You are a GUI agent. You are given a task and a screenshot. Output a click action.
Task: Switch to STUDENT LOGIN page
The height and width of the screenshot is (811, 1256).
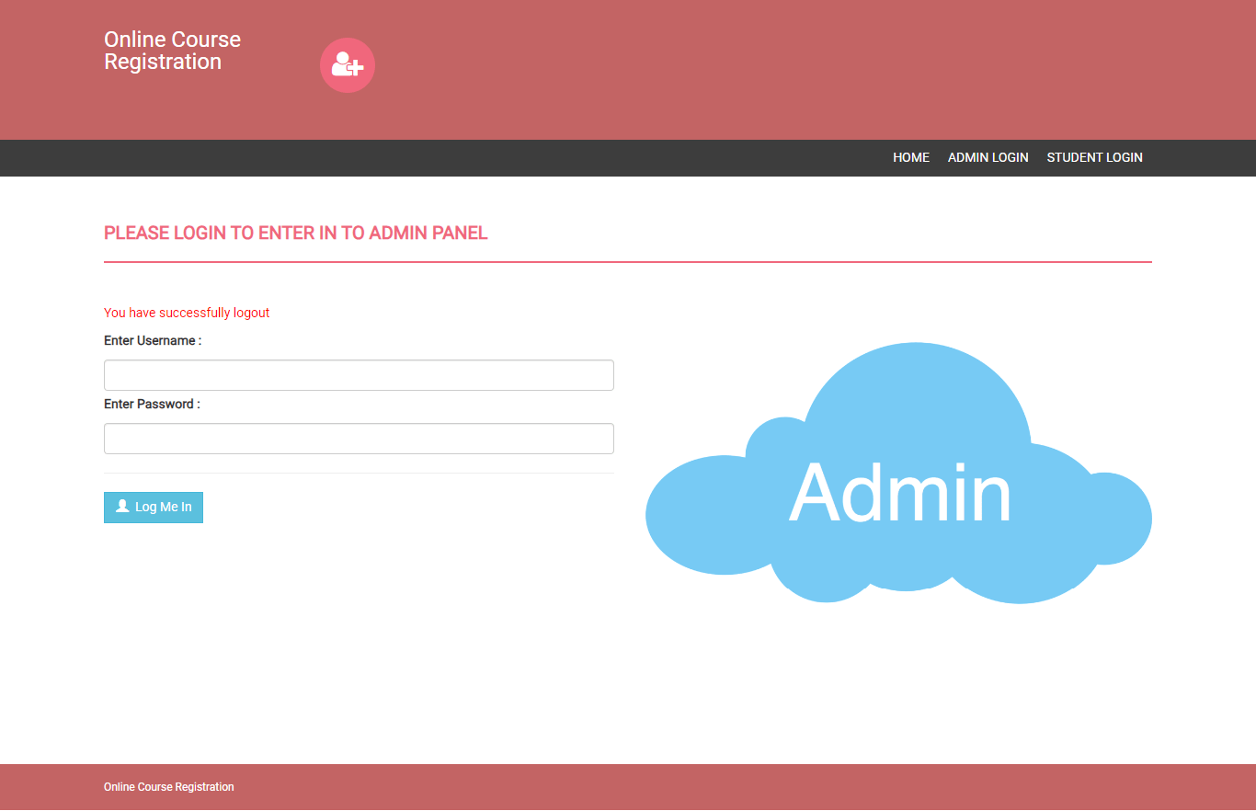pyautogui.click(x=1094, y=157)
